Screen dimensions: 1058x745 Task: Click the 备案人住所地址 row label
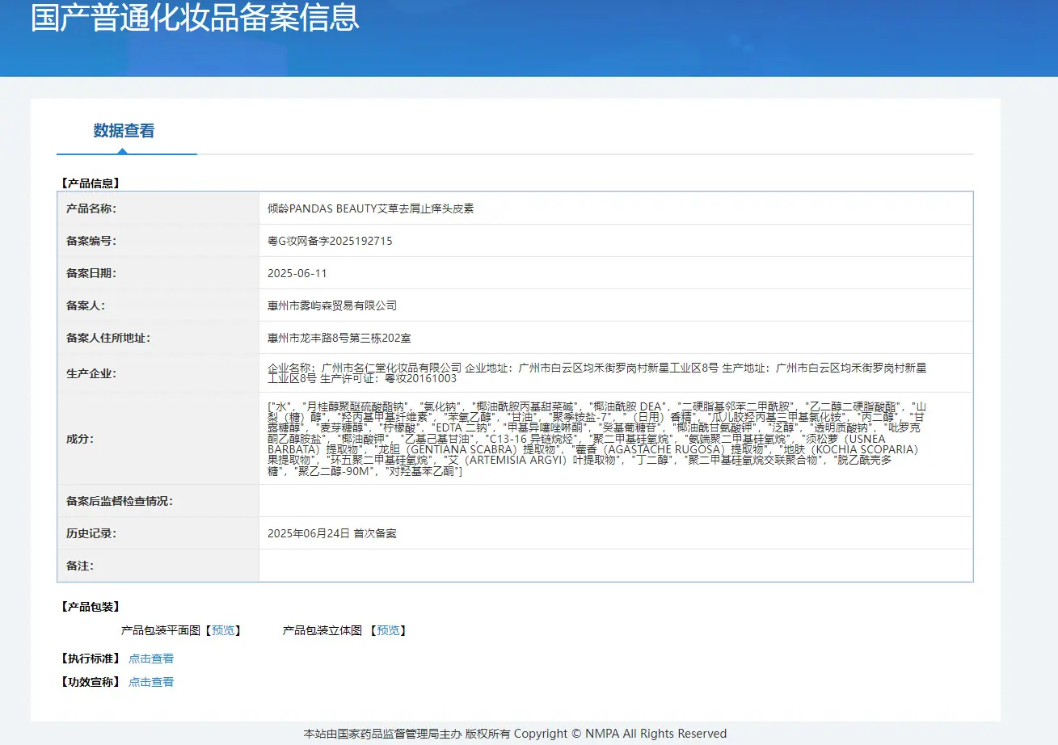108,338
